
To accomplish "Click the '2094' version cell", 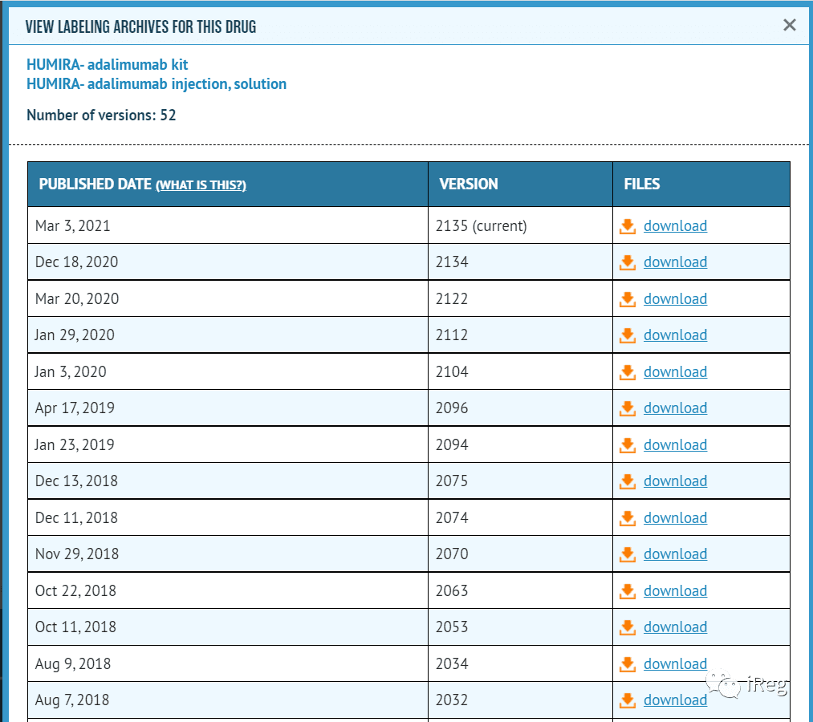I will coord(521,444).
